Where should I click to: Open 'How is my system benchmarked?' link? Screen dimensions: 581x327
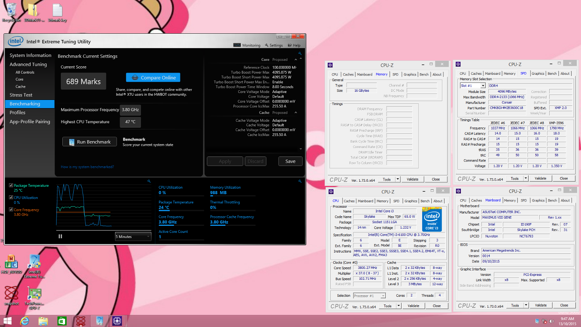point(87,167)
